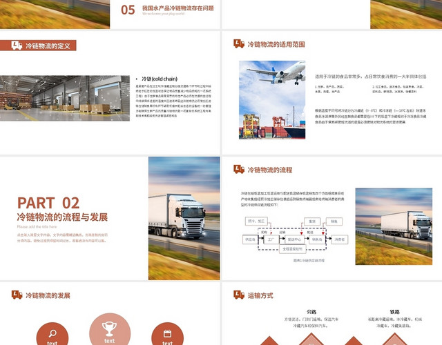Click the PART 02 title text

click(x=48, y=203)
